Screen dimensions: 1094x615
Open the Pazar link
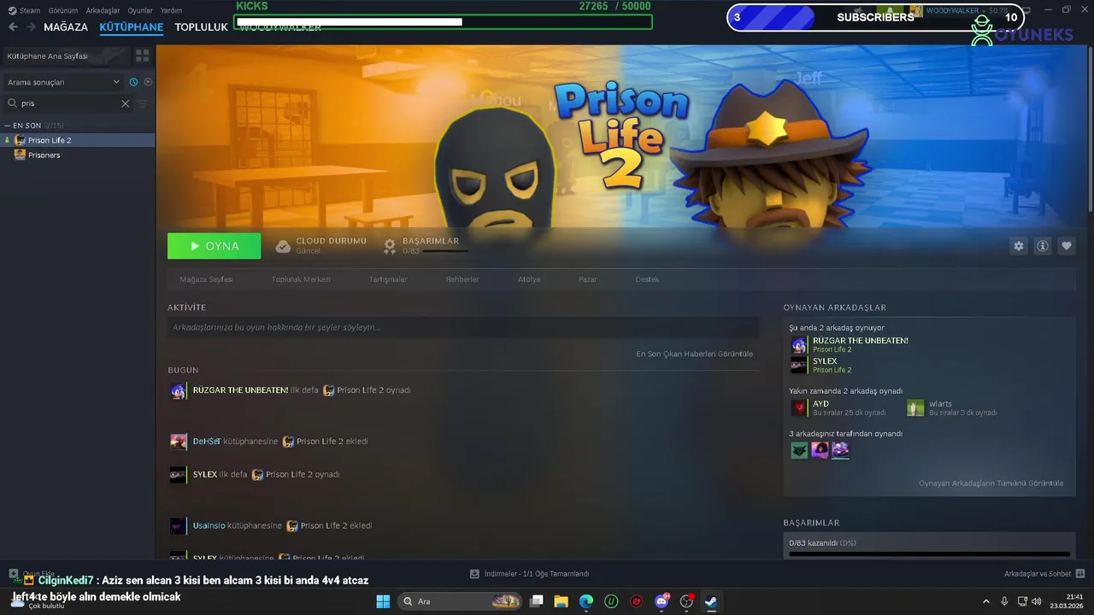pyautogui.click(x=588, y=279)
